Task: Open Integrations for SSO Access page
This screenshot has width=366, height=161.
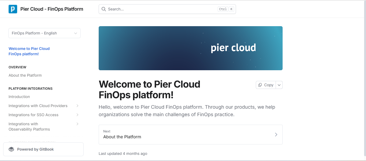Action: [34, 115]
